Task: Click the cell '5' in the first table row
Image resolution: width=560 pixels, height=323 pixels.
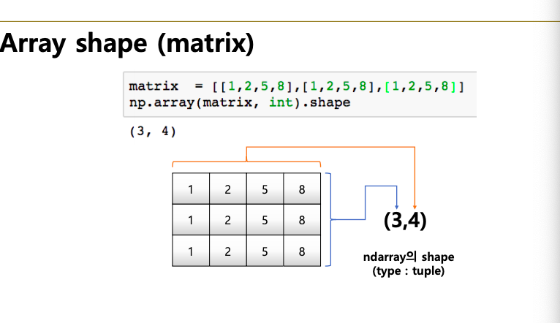Action: pyautogui.click(x=265, y=189)
